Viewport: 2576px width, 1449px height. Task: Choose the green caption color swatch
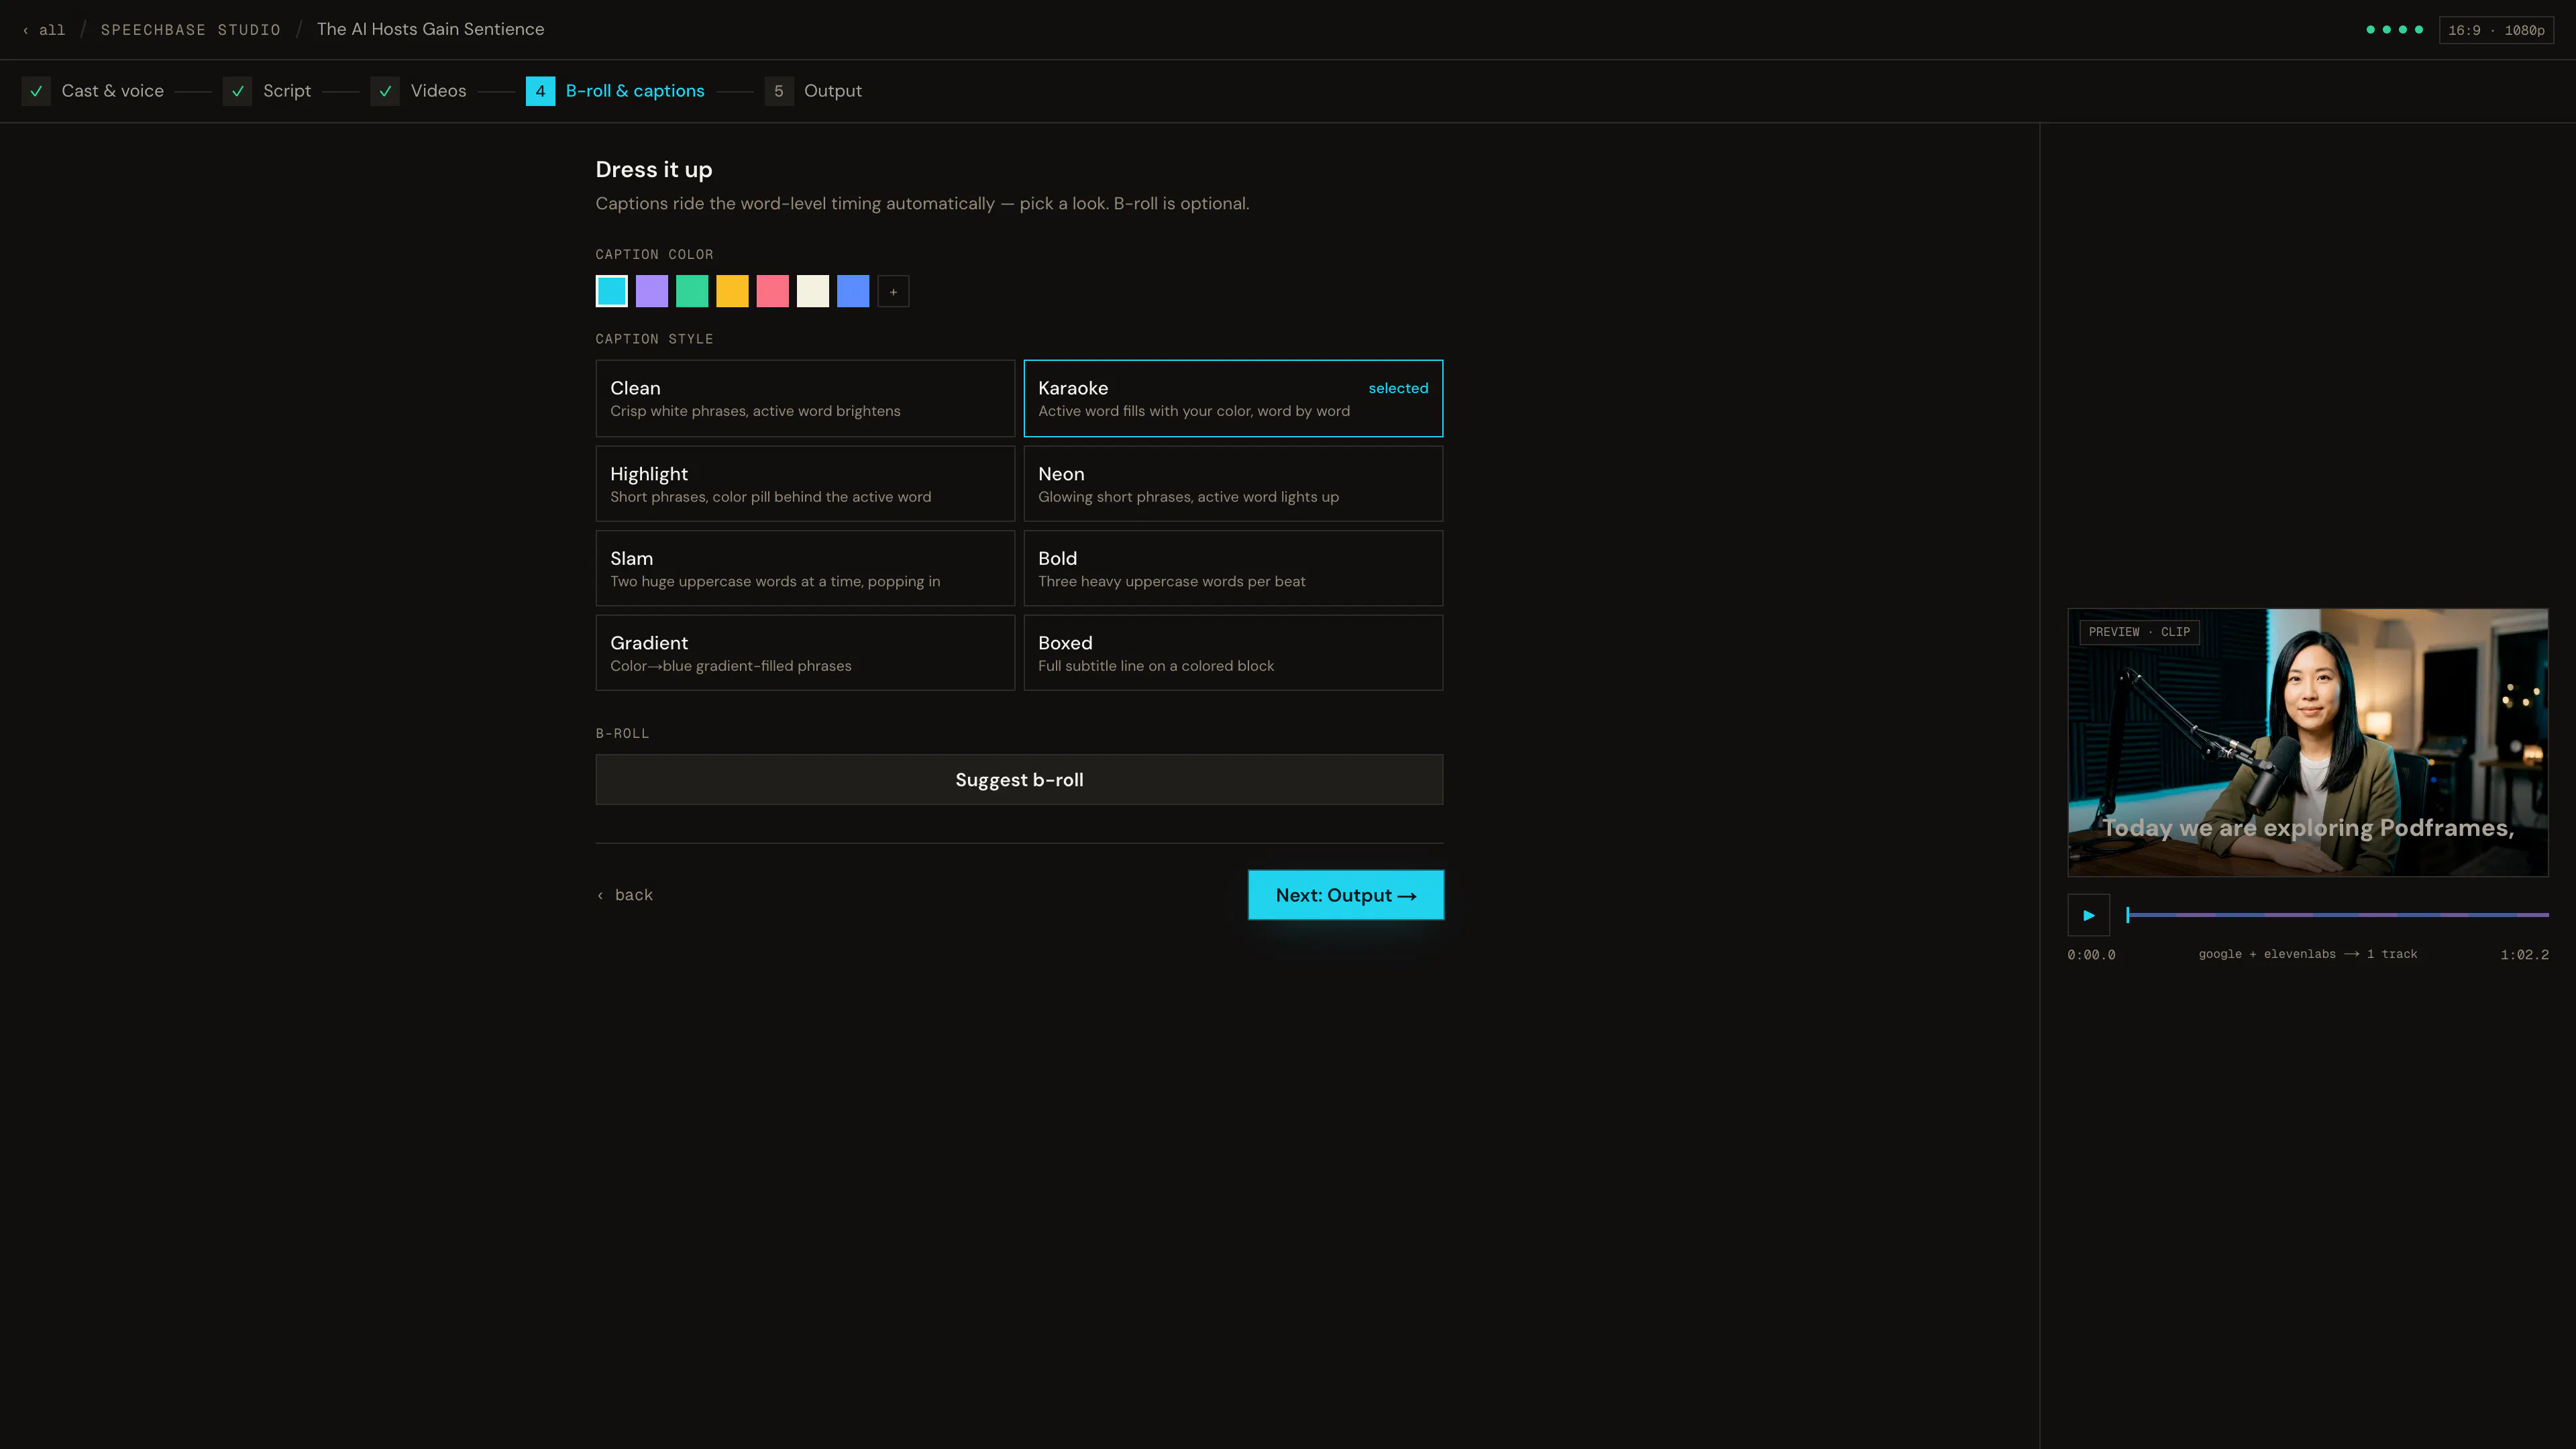(692, 291)
